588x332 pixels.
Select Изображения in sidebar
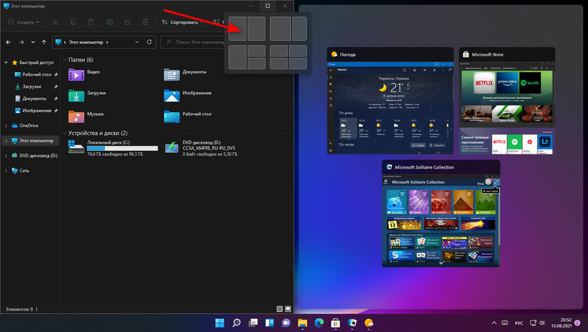click(x=37, y=110)
